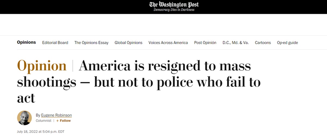Navigate to Post Opinión
Screen dimensions: 327x136
click(205, 43)
